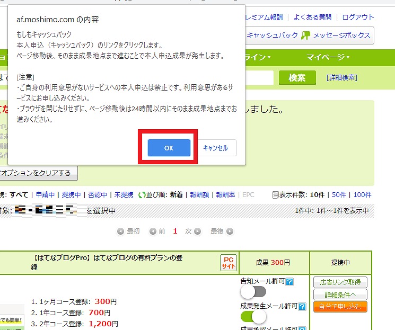Select the 10件 display count
Screen dimensions: 395x330
click(317, 194)
